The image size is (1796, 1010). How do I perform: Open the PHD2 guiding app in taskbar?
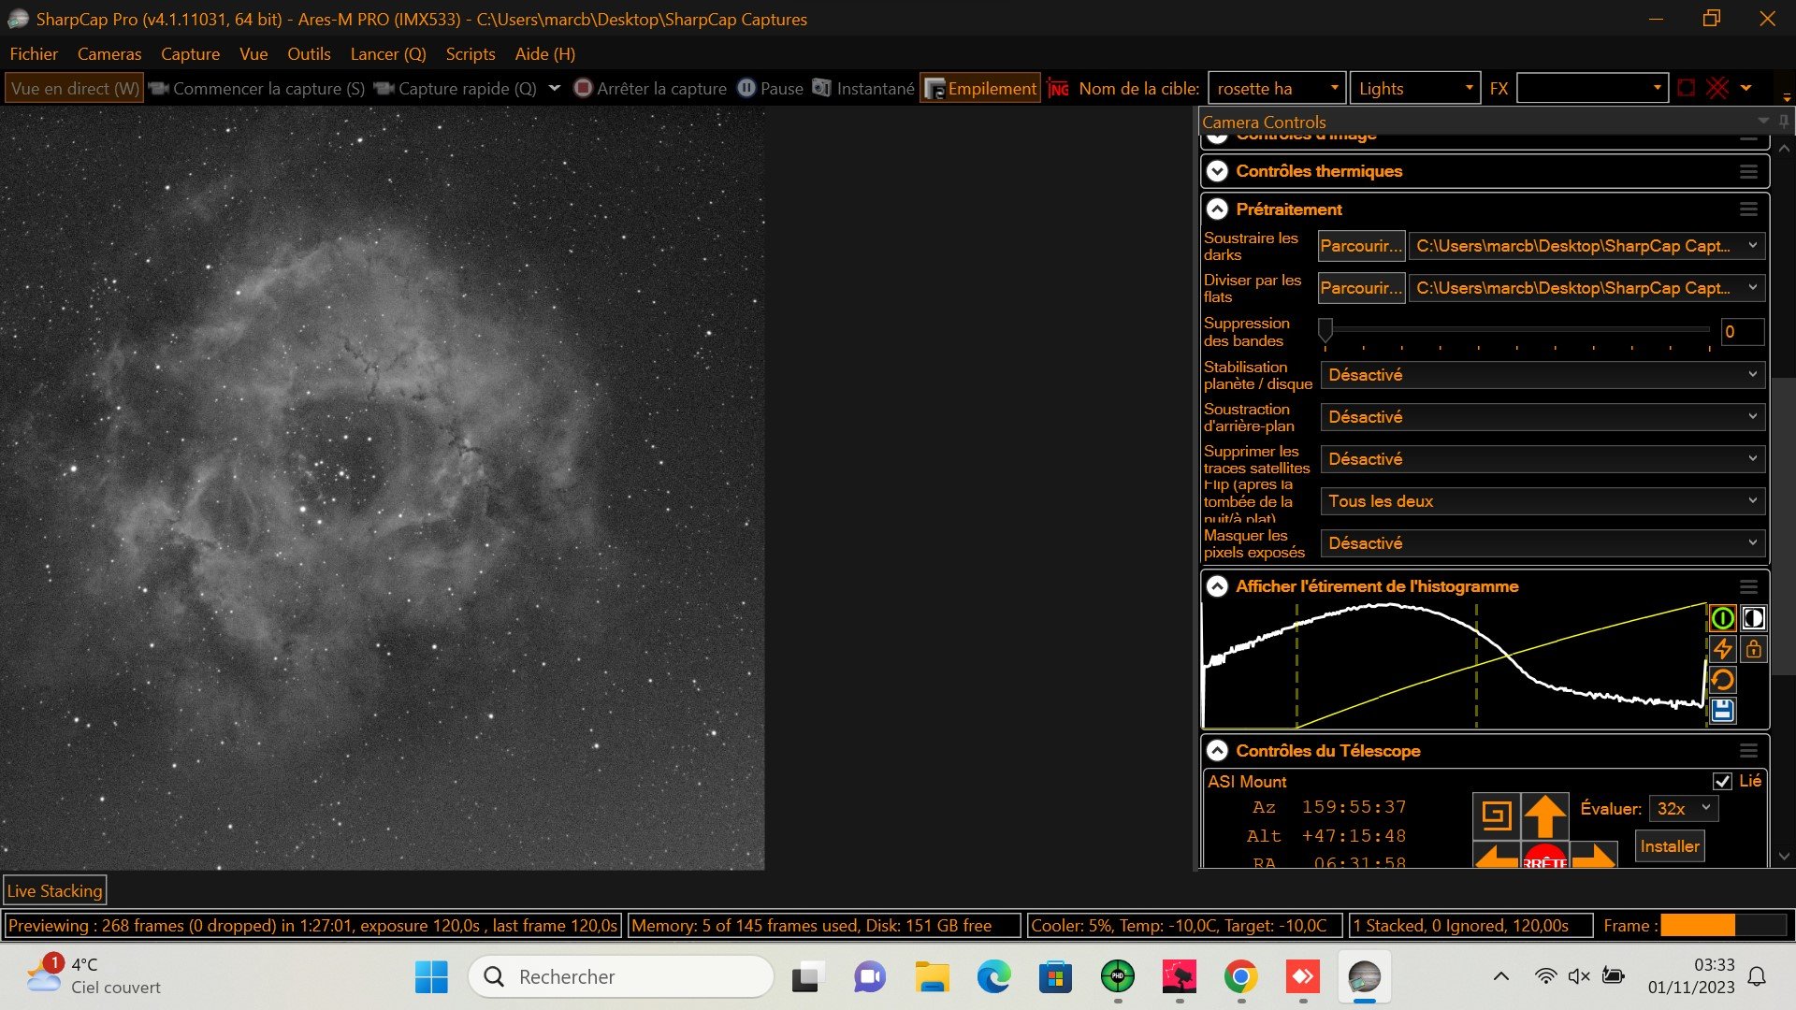point(1117,977)
